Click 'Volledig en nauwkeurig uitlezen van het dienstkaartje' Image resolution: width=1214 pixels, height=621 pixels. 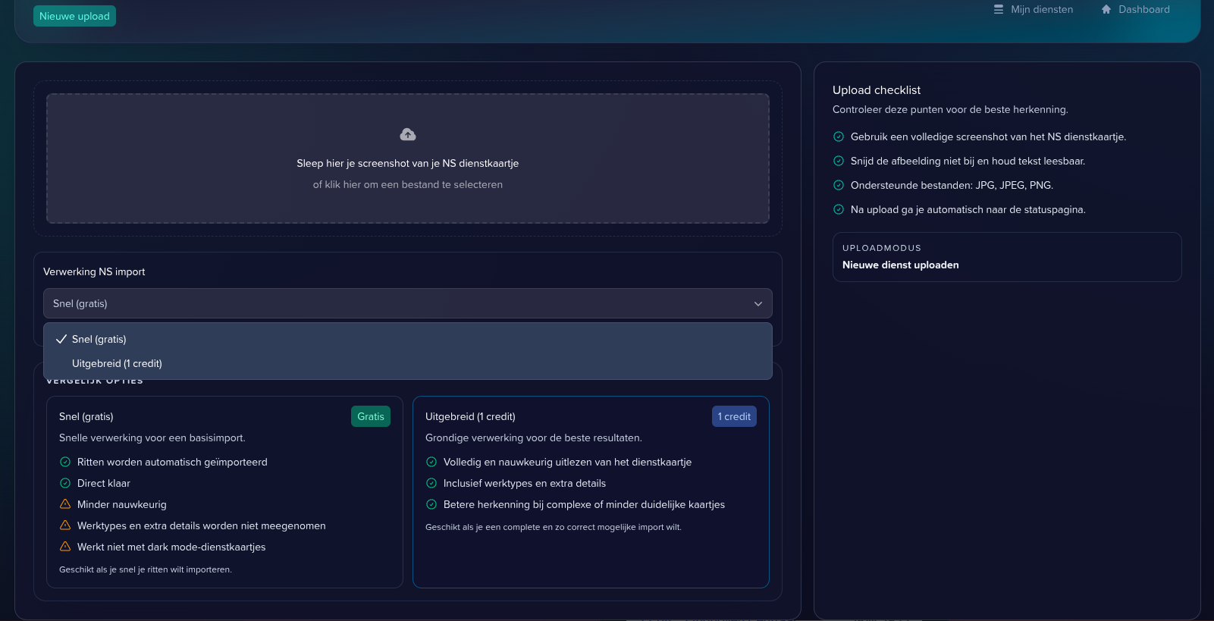[x=568, y=462]
